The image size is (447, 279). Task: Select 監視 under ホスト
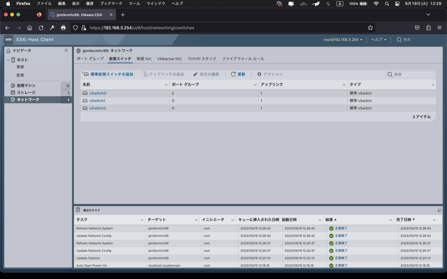(20, 75)
